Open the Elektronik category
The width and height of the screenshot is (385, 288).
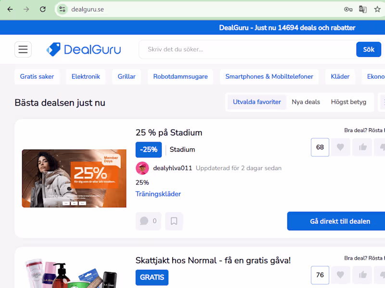click(x=86, y=77)
